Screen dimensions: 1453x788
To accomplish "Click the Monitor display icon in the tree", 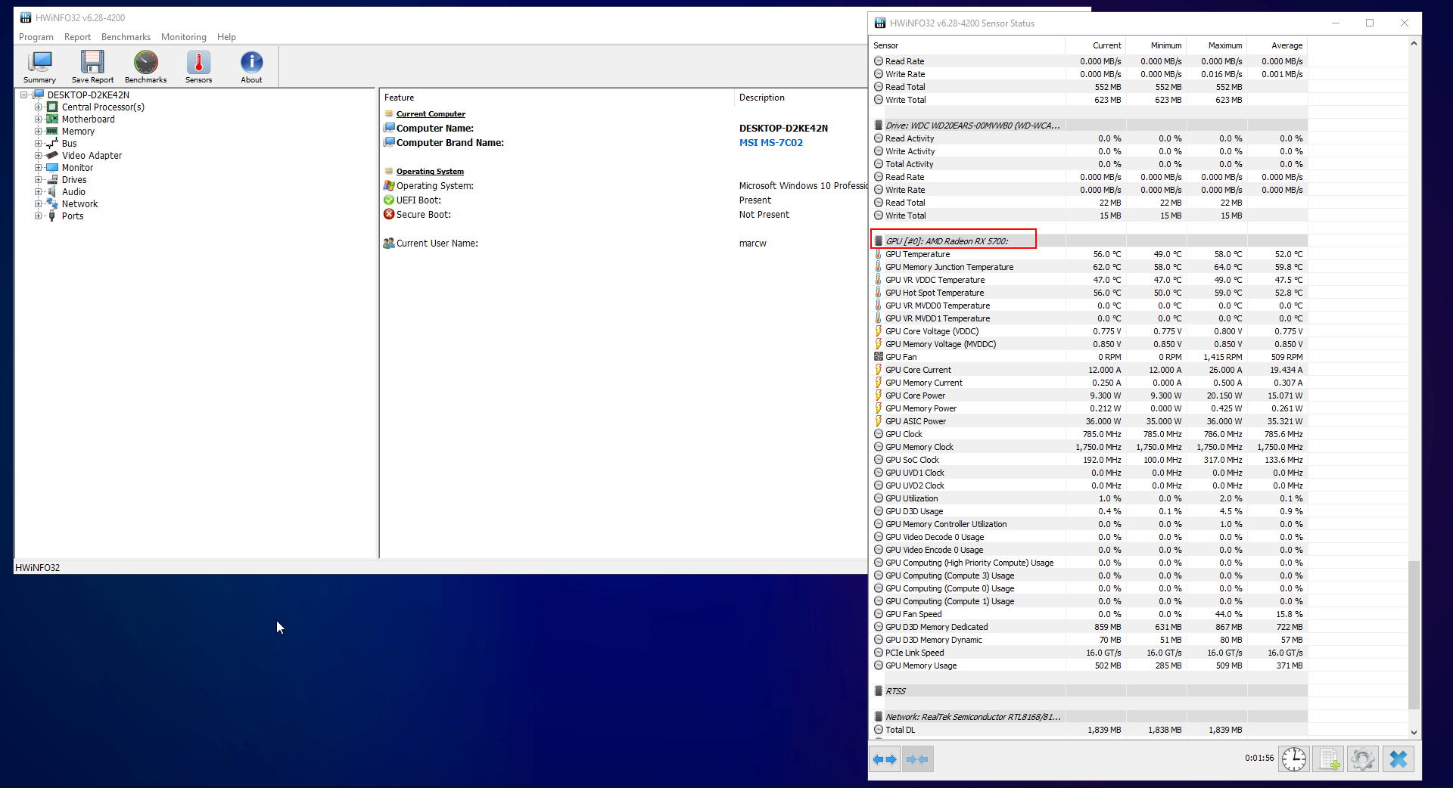I will tap(52, 168).
